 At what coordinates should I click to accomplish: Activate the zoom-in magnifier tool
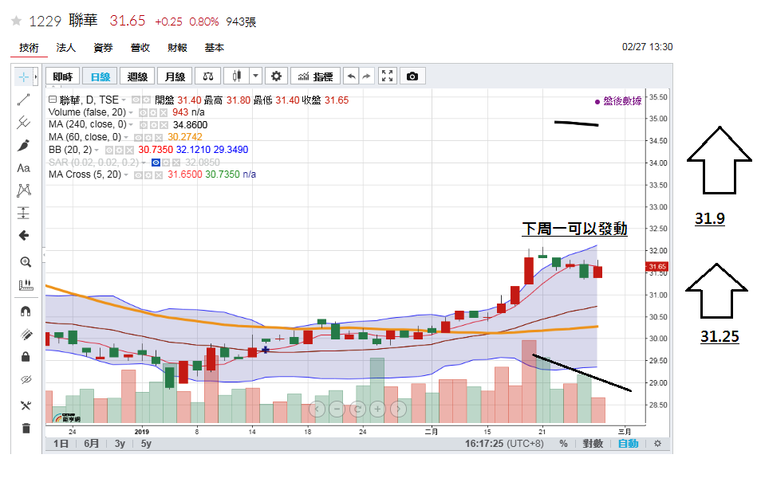pos(25,262)
